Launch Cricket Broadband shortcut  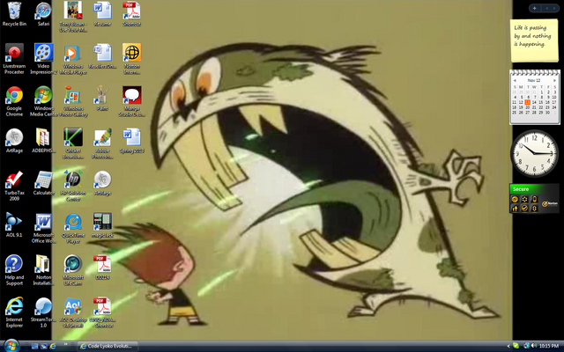click(73, 143)
